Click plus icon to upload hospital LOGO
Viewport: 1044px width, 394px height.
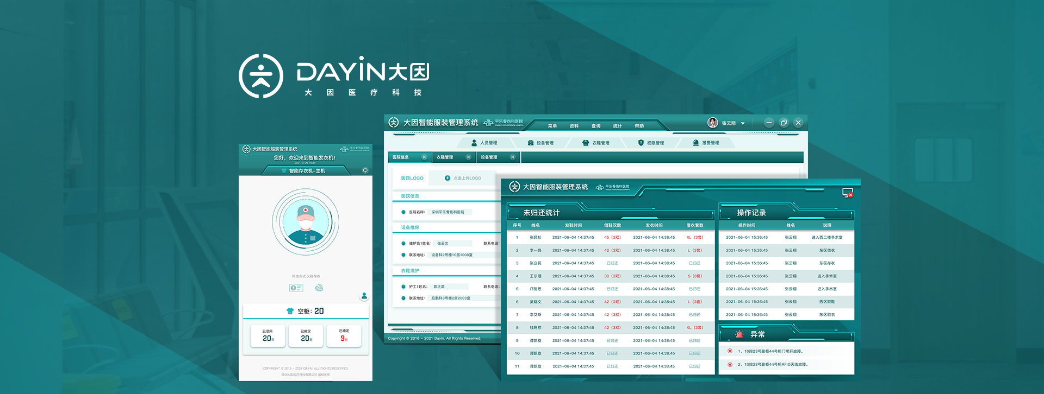coord(448,178)
